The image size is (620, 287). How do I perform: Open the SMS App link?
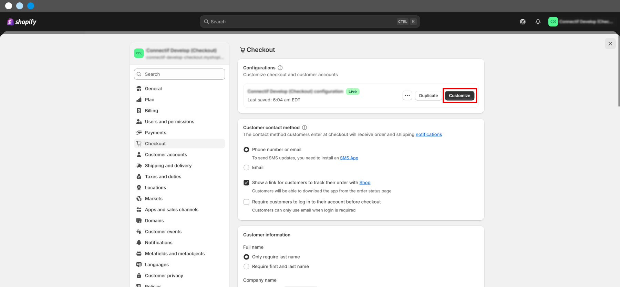349,158
